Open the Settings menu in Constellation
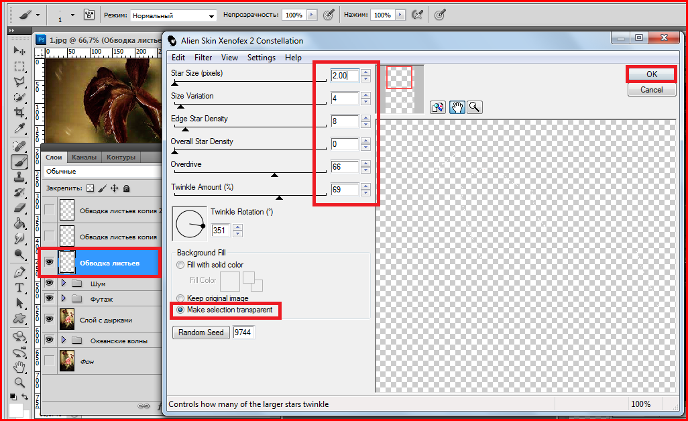The width and height of the screenshot is (688, 421). (262, 58)
